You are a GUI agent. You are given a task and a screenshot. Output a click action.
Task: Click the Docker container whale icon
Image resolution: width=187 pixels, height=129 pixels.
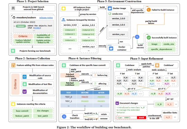111,49
